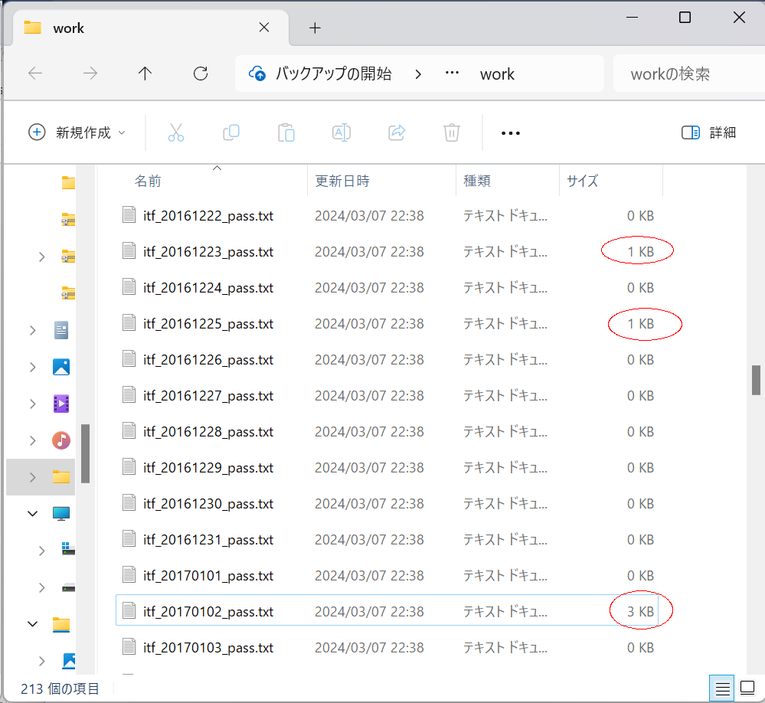Click the Cut scissors icon
Viewport: 765px width, 703px height.
(175, 132)
